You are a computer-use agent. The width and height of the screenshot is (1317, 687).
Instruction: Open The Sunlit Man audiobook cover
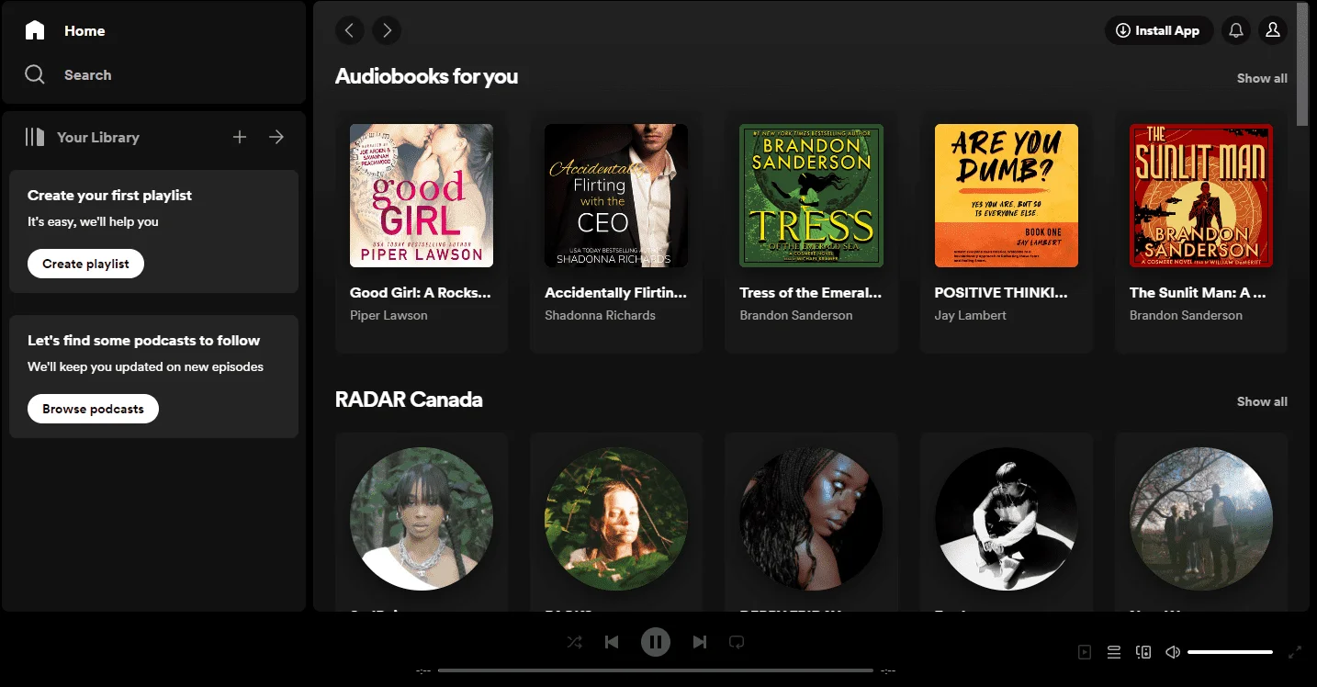point(1201,196)
